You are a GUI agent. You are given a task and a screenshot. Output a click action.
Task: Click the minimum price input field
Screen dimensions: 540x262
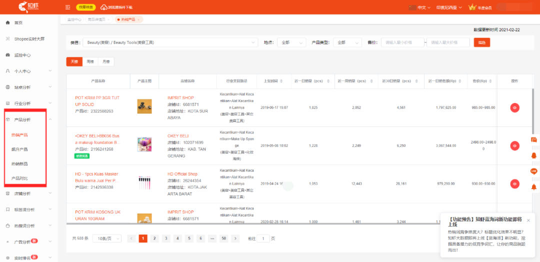tap(402, 42)
